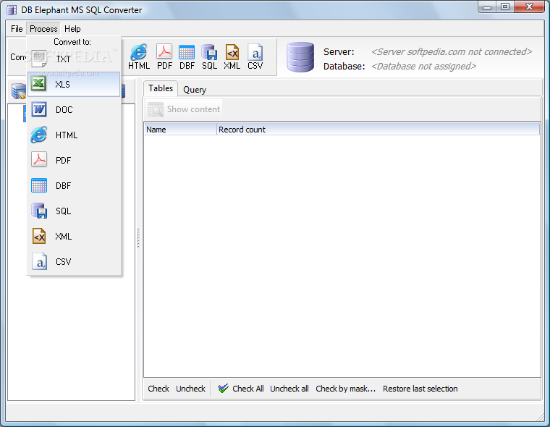Close the DB Elephant window
The image size is (550, 427).
(529, 7)
